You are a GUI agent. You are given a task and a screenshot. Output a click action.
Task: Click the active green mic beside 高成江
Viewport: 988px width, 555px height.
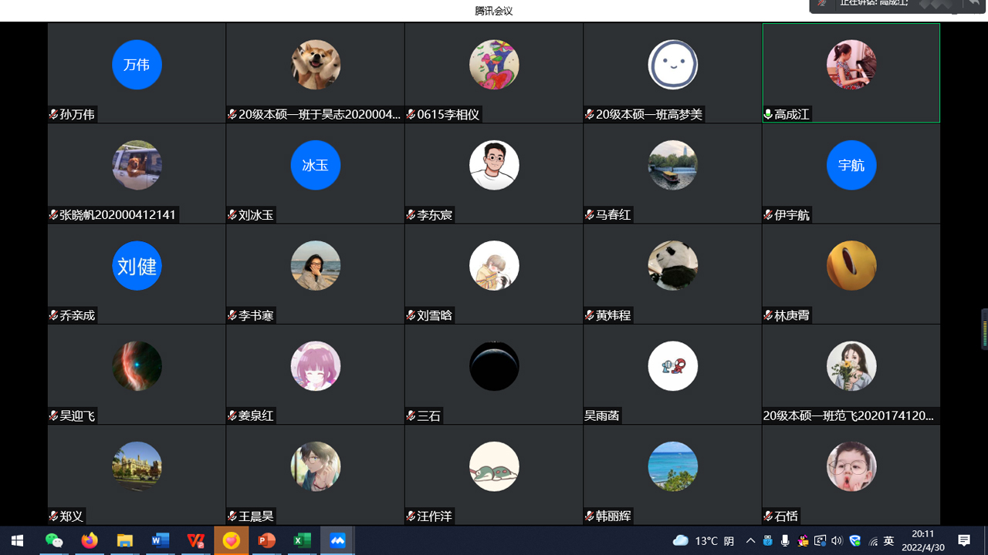pyautogui.click(x=768, y=114)
